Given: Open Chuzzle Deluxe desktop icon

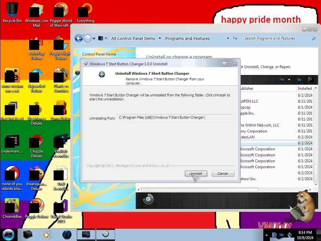Looking at the screenshot, I should (x=36, y=146).
